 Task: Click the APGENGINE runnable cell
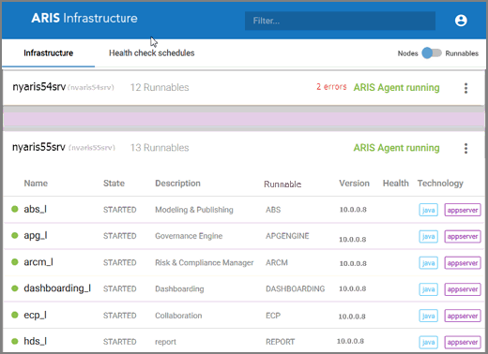(287, 236)
